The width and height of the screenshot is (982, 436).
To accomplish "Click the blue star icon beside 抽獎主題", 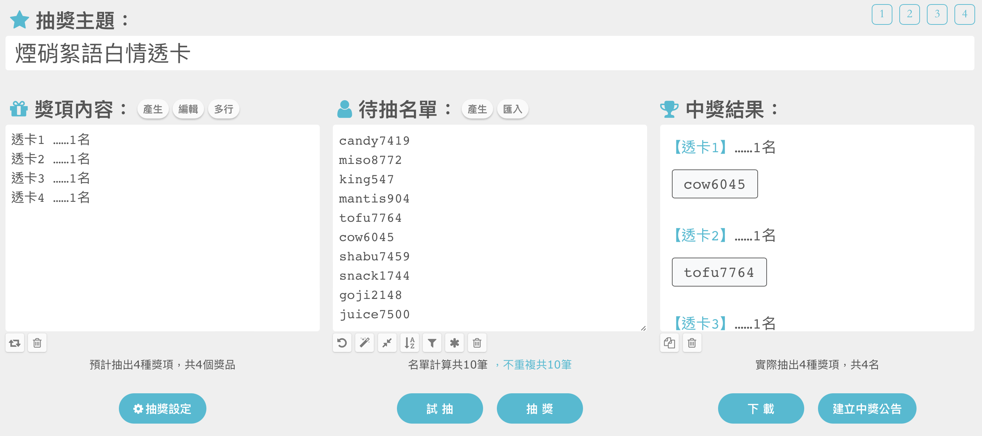I will point(19,20).
